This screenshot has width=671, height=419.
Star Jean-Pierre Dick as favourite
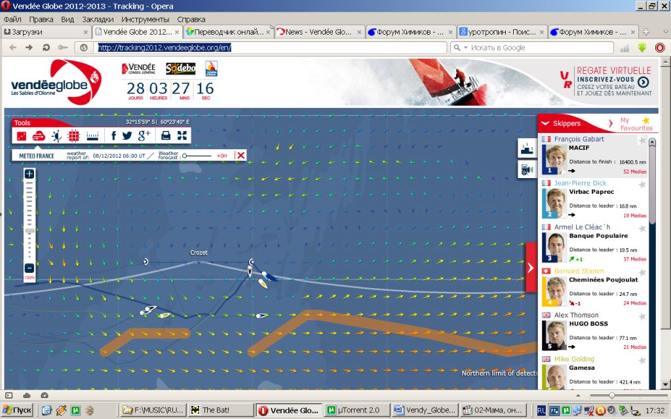[642, 185]
